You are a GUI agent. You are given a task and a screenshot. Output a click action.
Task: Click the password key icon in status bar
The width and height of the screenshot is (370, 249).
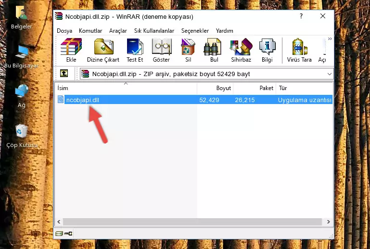[x=68, y=234]
